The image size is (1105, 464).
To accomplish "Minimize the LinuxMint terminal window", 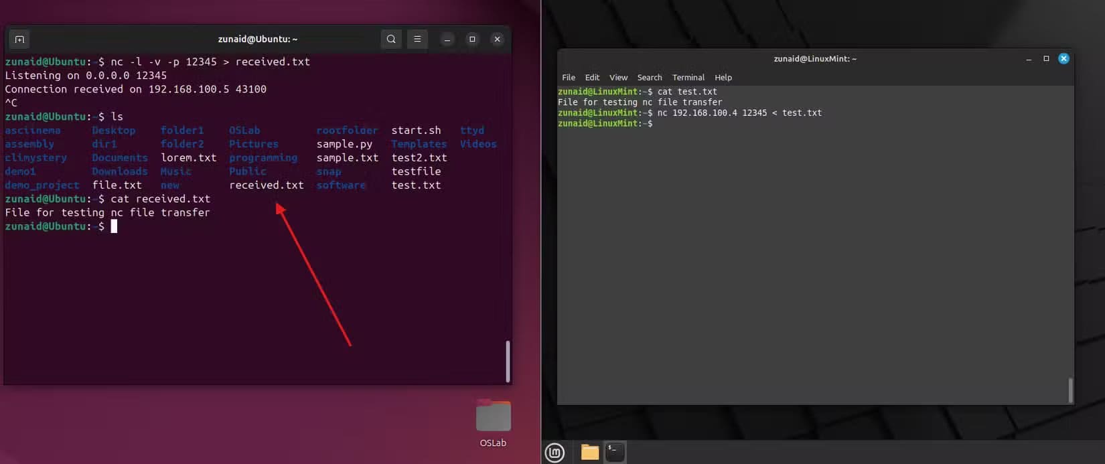I will (x=1029, y=59).
